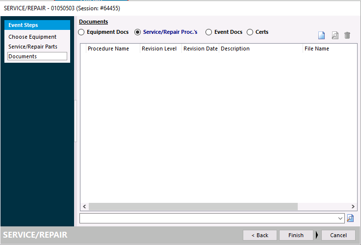
Task: Go to the Service/Repair Parts step
Action: (33, 47)
